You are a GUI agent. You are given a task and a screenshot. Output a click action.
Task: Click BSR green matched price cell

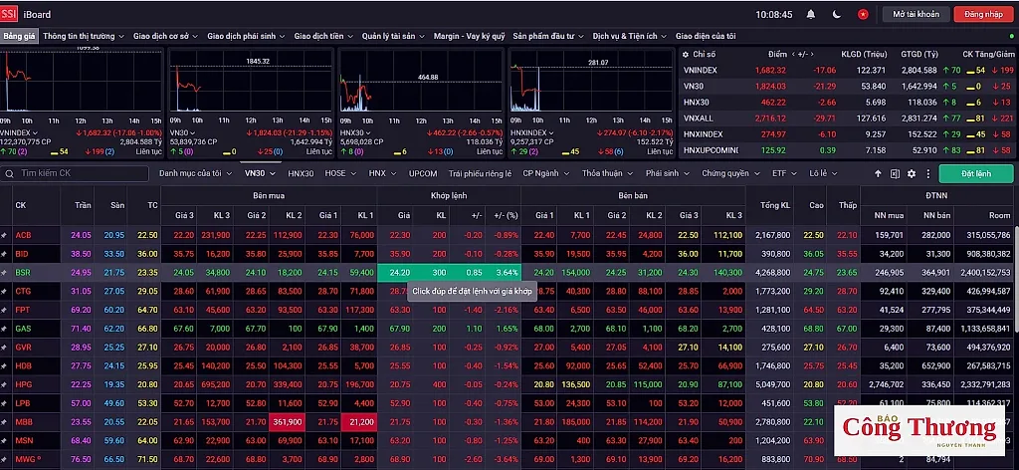point(400,273)
